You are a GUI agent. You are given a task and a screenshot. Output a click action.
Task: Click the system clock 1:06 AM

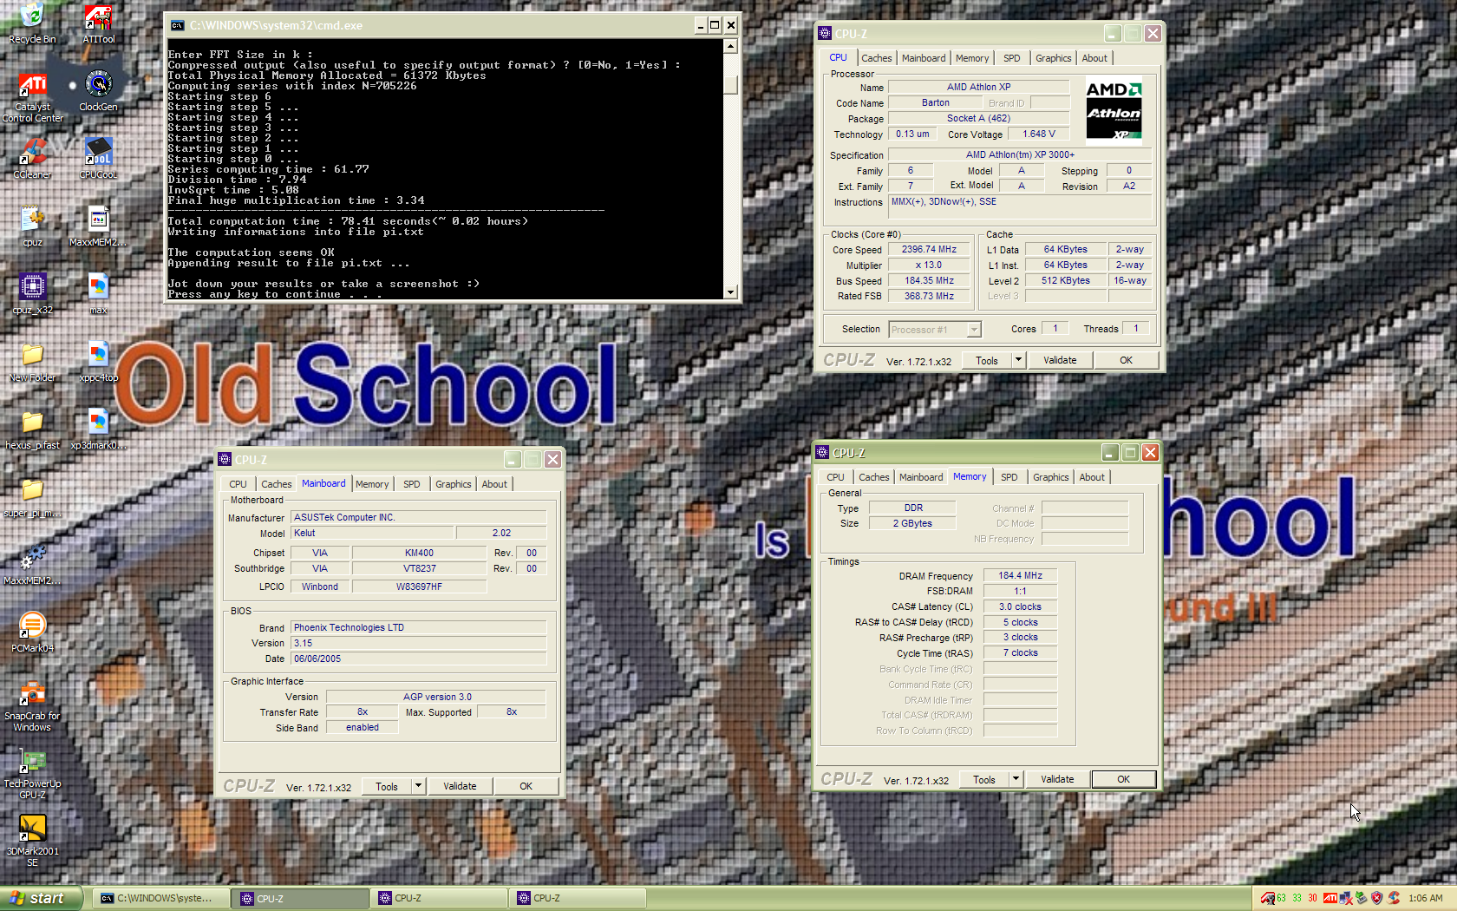tap(1426, 898)
